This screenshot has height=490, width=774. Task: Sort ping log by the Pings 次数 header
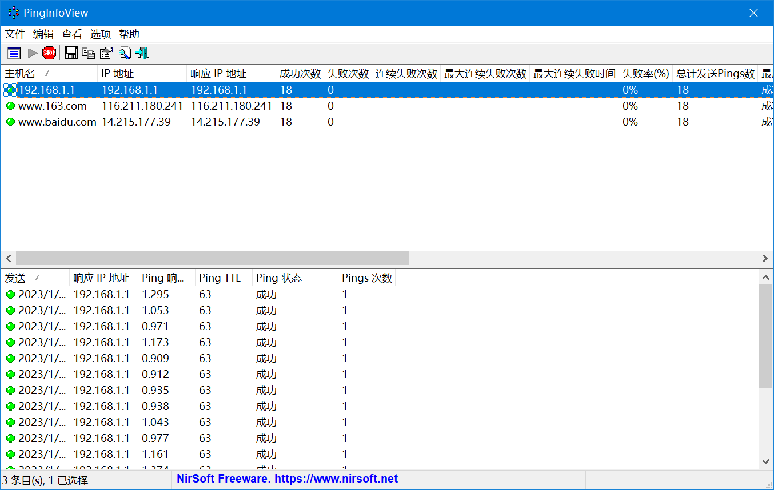click(367, 278)
